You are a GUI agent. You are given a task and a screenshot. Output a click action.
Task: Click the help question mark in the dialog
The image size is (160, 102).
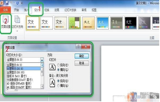click(x=79, y=46)
